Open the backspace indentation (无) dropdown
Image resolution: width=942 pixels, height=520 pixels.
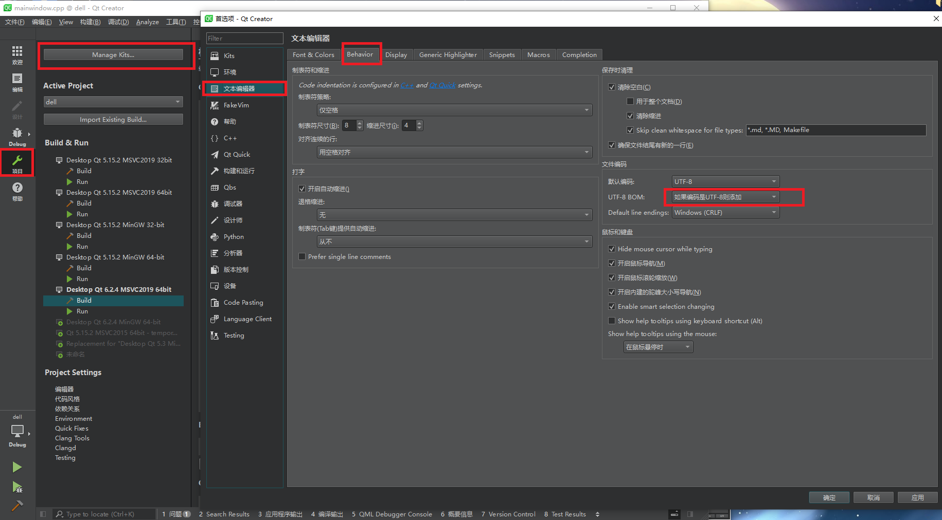click(454, 215)
